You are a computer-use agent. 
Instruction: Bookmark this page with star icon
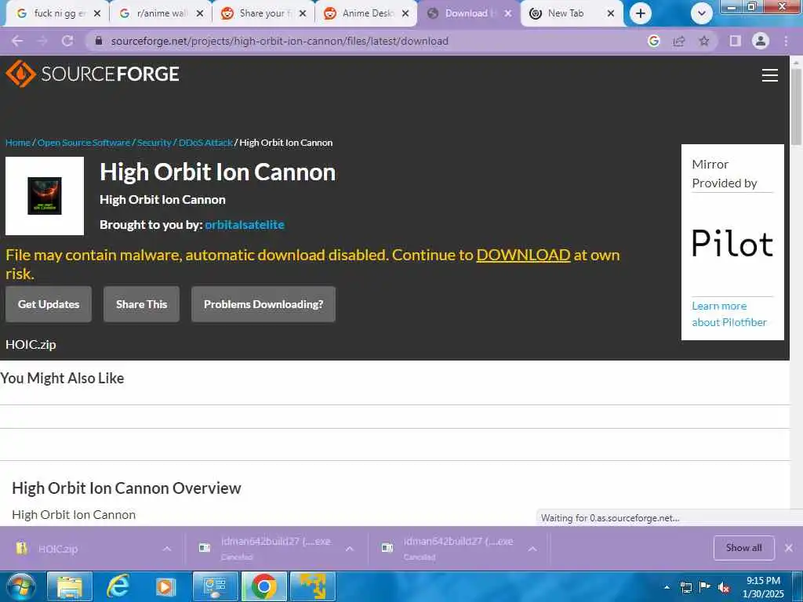(704, 41)
